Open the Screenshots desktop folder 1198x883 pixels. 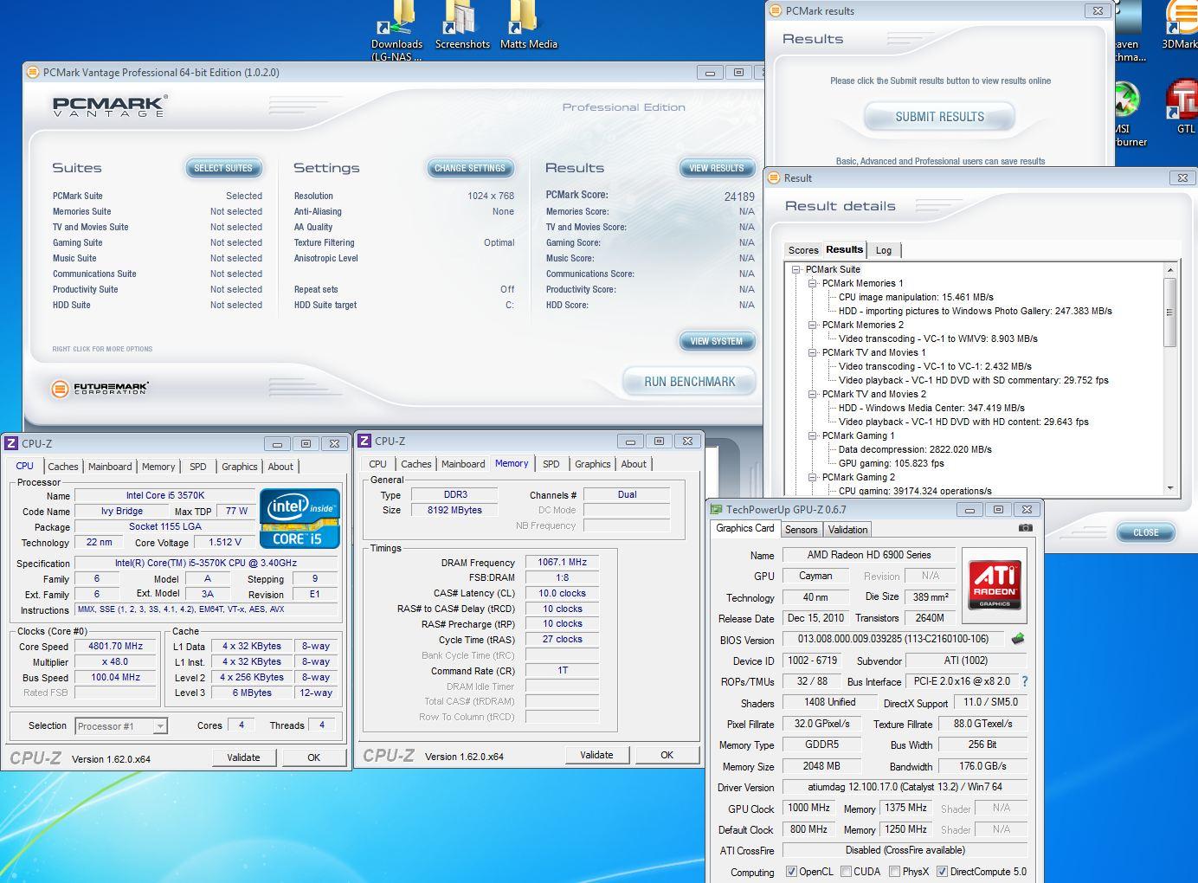coord(462,26)
